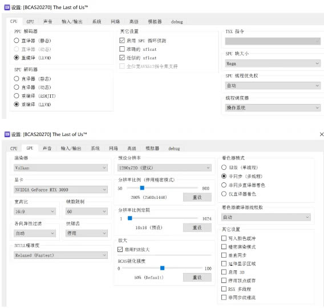The width and height of the screenshot is (324, 308).
Task: Enable 垂直同步 checkbox
Action: click(x=224, y=255)
